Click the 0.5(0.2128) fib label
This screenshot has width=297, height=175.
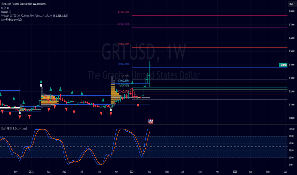(125, 86)
